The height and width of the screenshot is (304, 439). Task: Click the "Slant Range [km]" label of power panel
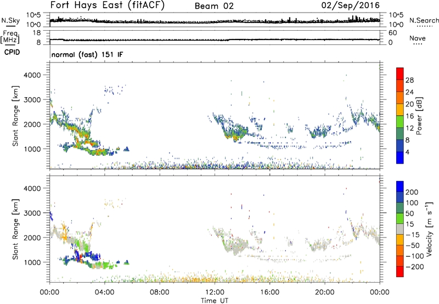tap(15, 116)
